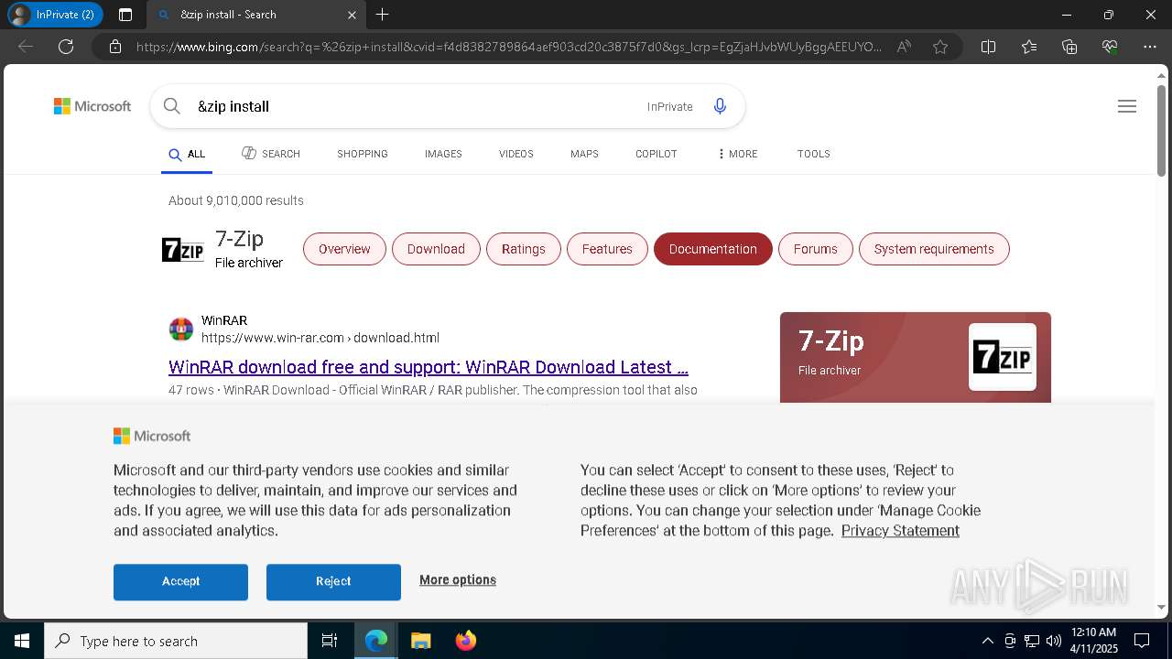Toggle split screen view
This screenshot has width=1172, height=659.
988,47
